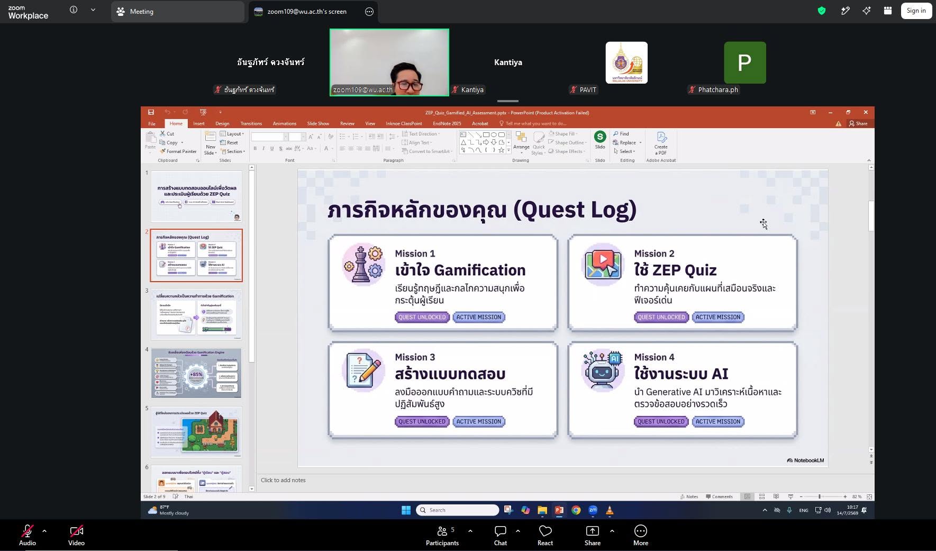This screenshot has height=551, width=936.
Task: Click the spell check icon in the status bar
Action: click(175, 496)
